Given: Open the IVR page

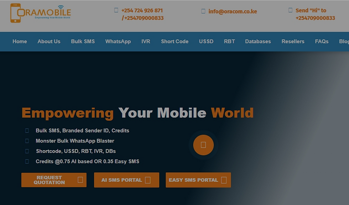Looking at the screenshot, I should [146, 42].
